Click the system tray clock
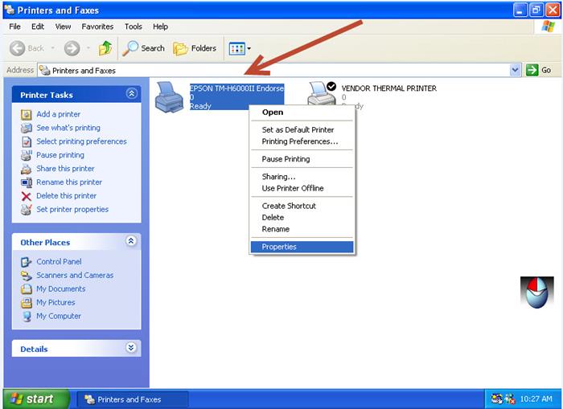Screen dimensions: 563x409 point(536,399)
